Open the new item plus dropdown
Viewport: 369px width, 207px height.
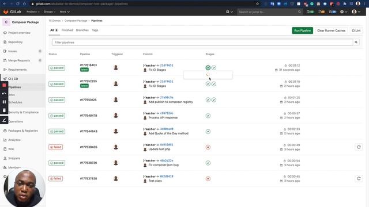(229, 11)
